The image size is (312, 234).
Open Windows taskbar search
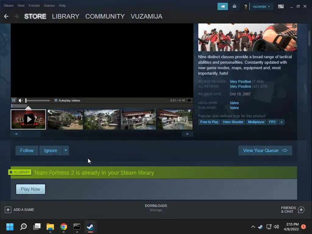(23, 227)
